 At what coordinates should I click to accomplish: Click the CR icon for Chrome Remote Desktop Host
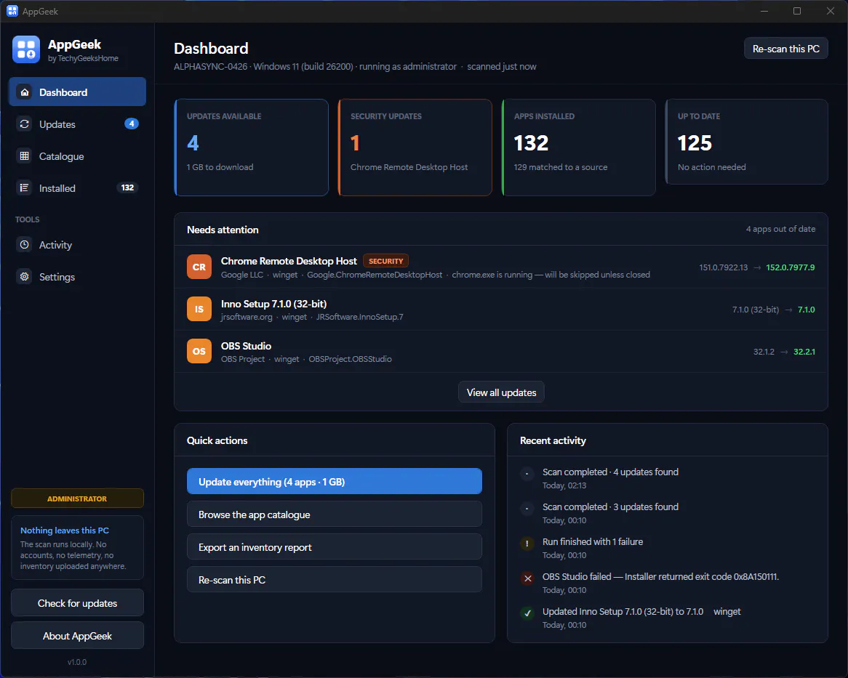199,267
